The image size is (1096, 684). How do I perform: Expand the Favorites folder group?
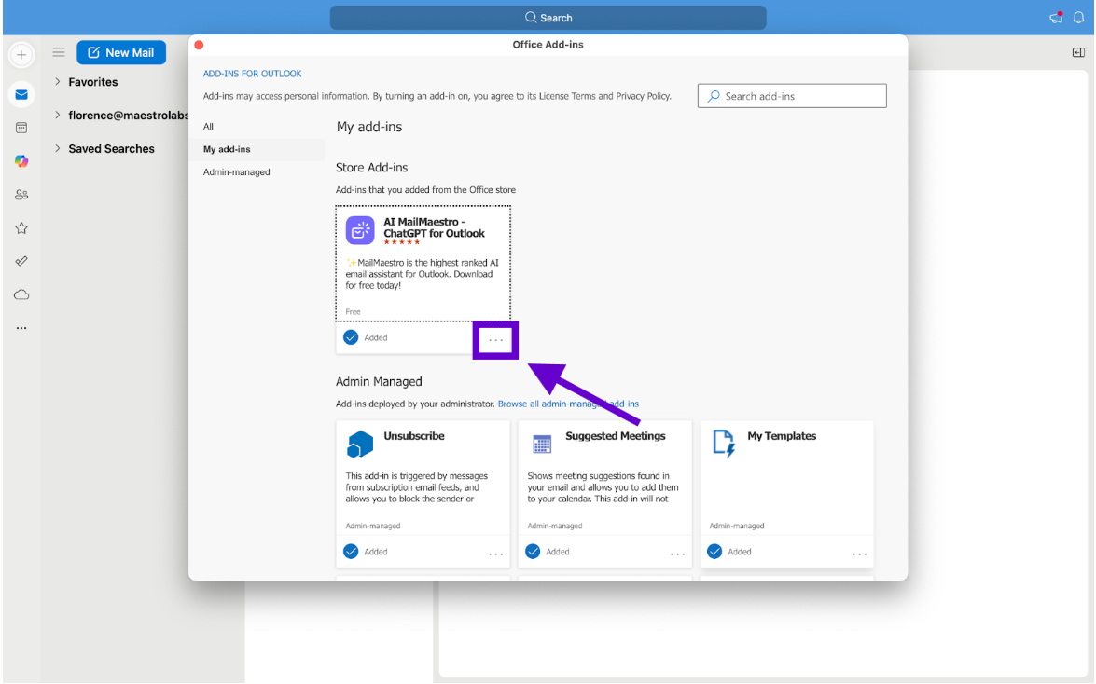click(x=57, y=82)
